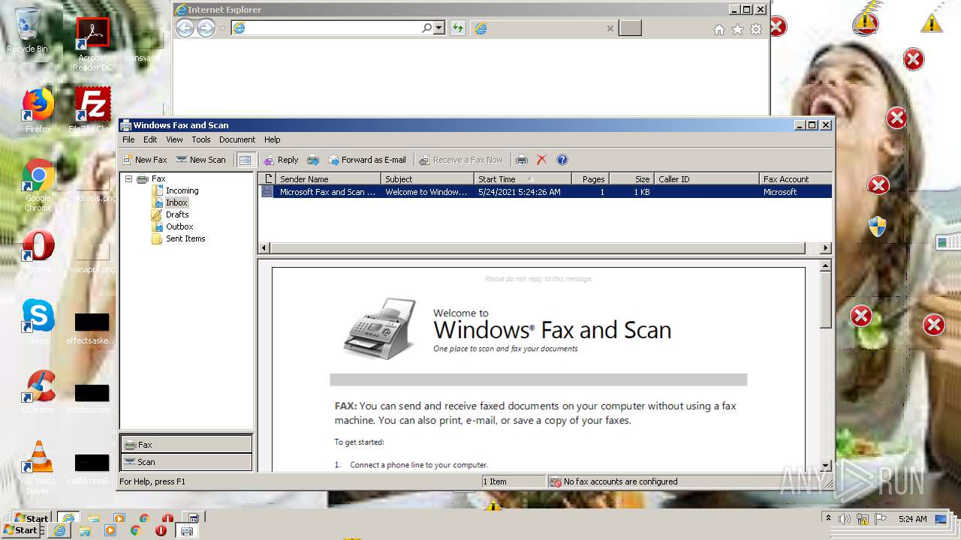Sort by the Fax Account column
The image size is (961, 540).
coord(796,179)
